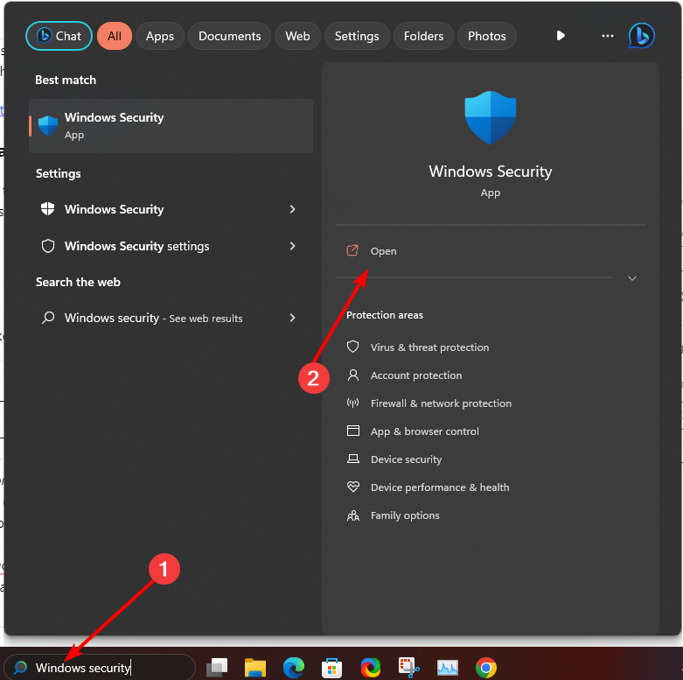The width and height of the screenshot is (683, 680).
Task: Switch to the Documents filter tab
Action: click(x=229, y=36)
